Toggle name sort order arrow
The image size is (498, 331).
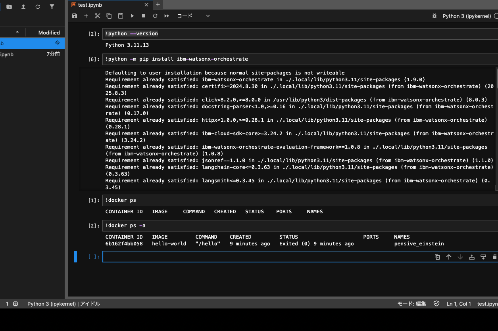[x=17, y=32]
